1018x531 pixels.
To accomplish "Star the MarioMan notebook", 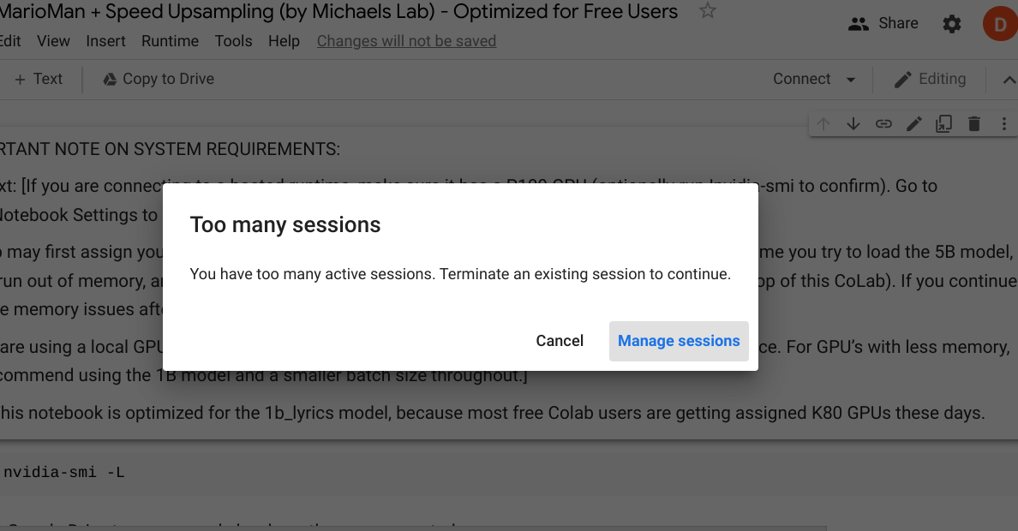I will 706,12.
